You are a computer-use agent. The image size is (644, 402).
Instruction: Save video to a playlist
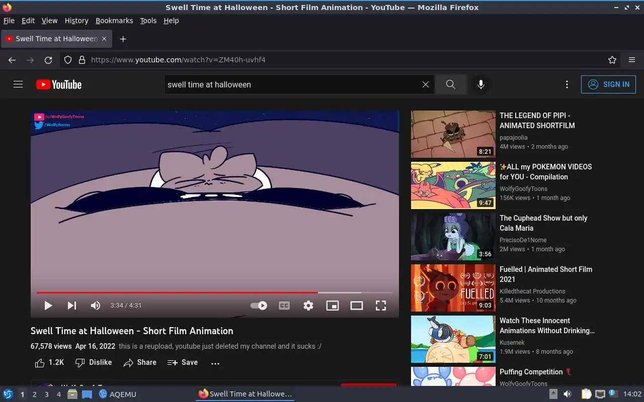point(183,362)
